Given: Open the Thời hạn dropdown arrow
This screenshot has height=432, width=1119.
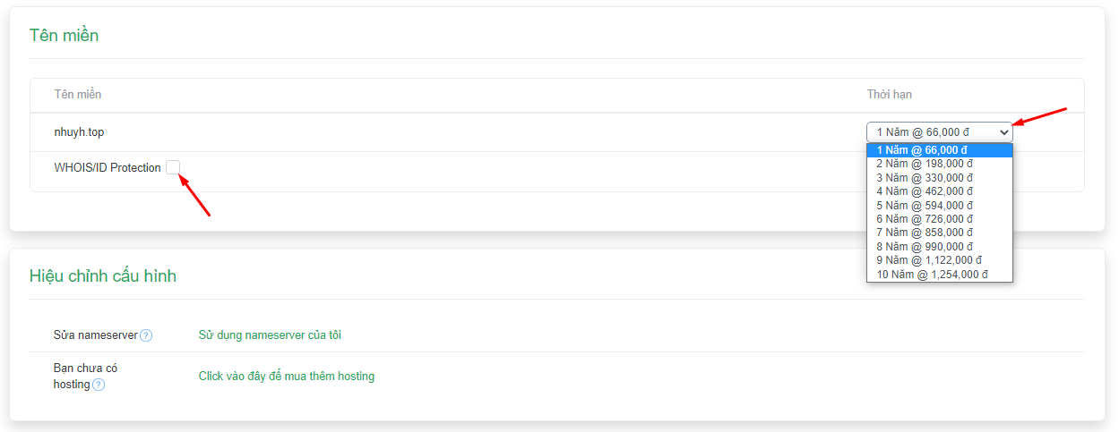Looking at the screenshot, I should coord(1003,132).
